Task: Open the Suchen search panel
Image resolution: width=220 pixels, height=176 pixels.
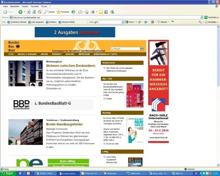Action: tap(49, 12)
